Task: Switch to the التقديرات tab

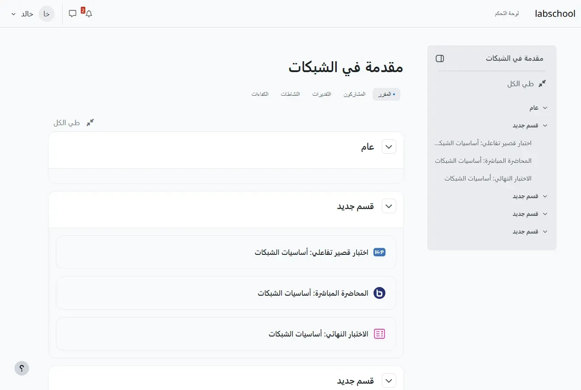Action: (x=322, y=94)
